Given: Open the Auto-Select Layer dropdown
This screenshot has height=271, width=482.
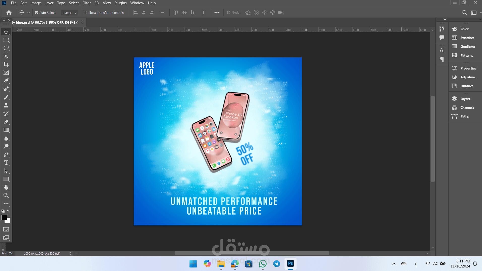Looking at the screenshot, I should click(x=69, y=13).
